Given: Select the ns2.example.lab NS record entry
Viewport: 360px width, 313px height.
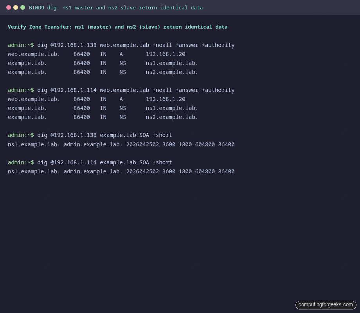Looking at the screenshot, I should (x=171, y=72).
